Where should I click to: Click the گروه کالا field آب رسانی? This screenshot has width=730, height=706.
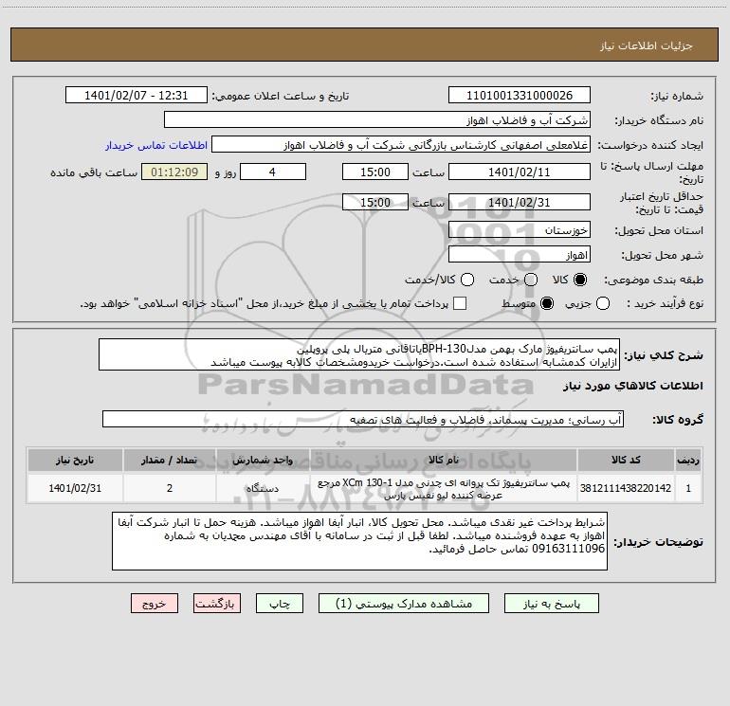pos(363,419)
